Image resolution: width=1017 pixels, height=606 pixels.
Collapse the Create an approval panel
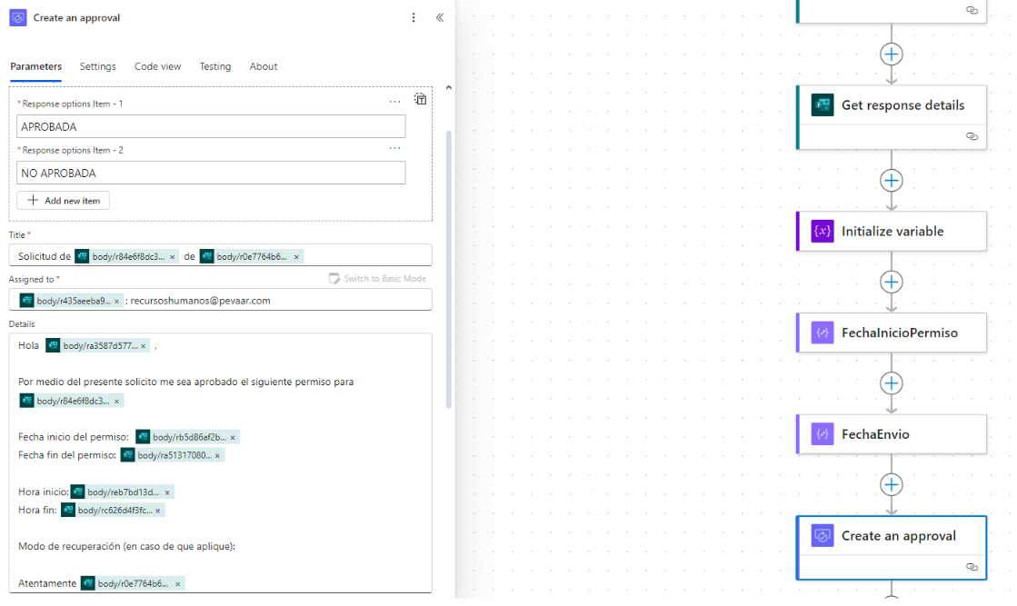(440, 17)
